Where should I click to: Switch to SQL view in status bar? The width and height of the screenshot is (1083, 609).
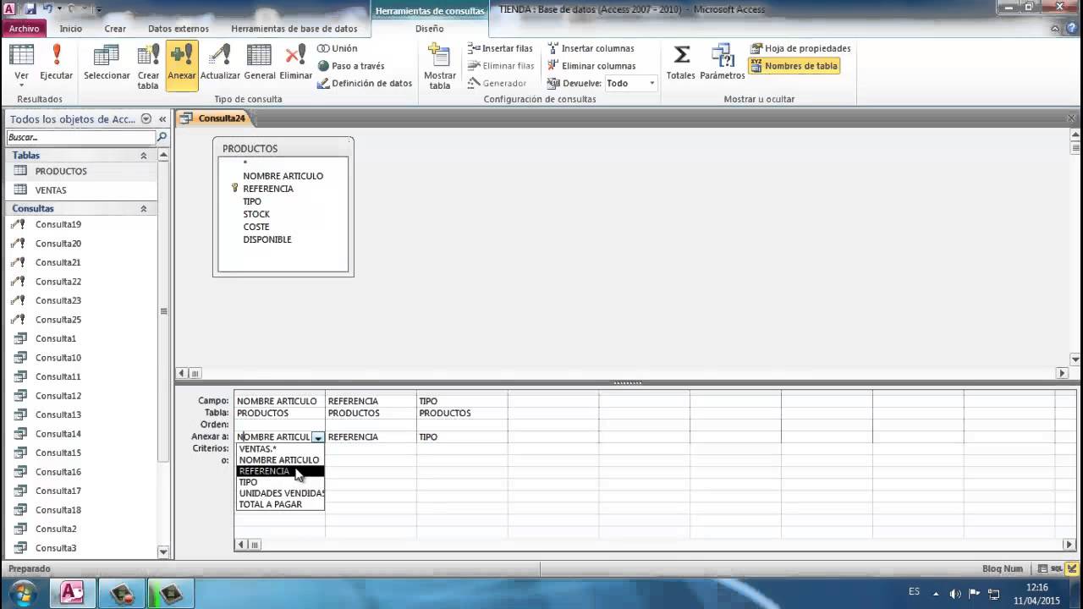tap(1058, 569)
